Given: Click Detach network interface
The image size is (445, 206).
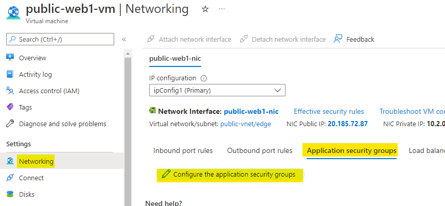Looking at the screenshot, I should [282, 39].
